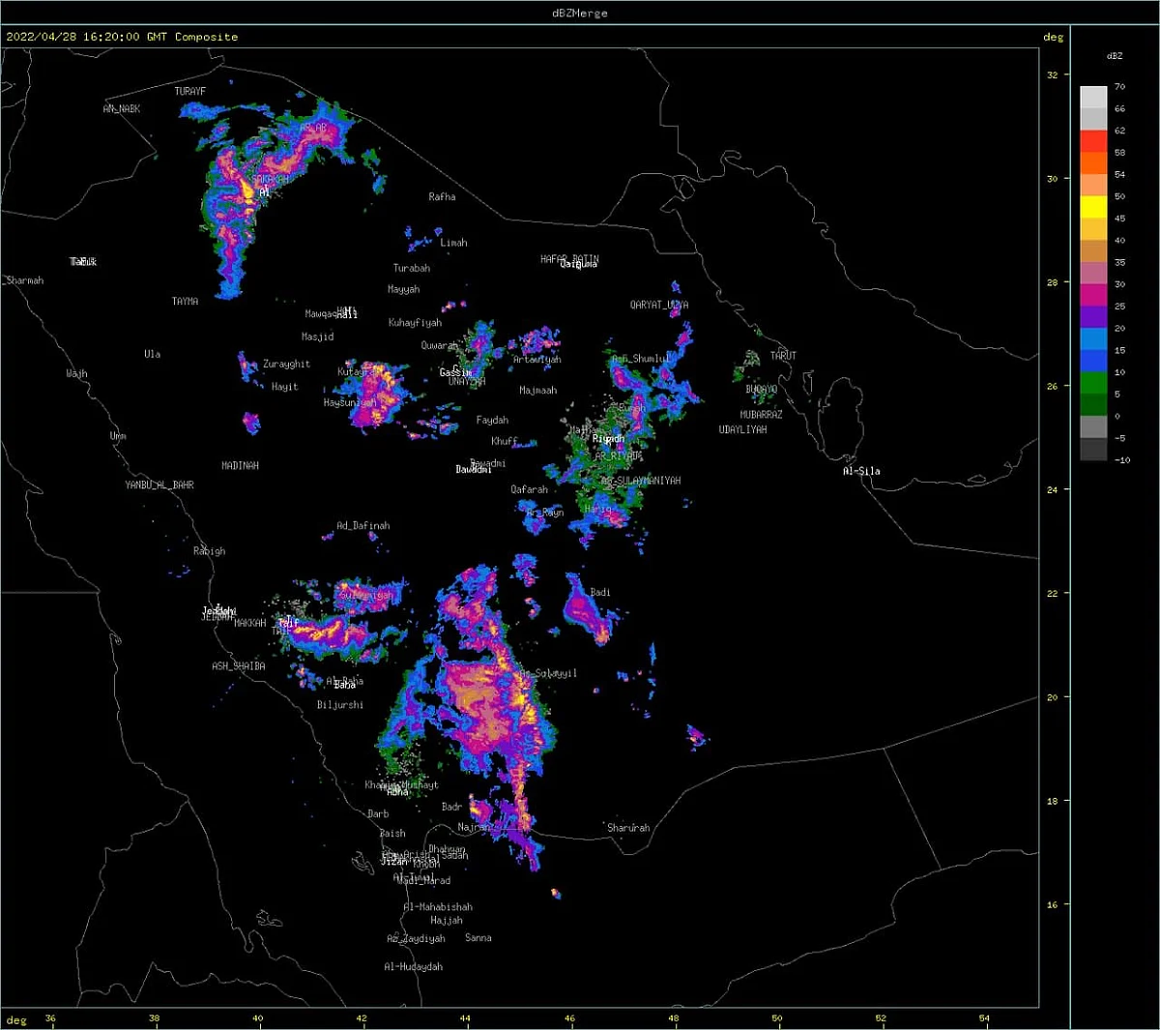Viewport: 1160px width, 1030px height.
Task: Click the Zurayghit label
Action: pyautogui.click(x=287, y=365)
